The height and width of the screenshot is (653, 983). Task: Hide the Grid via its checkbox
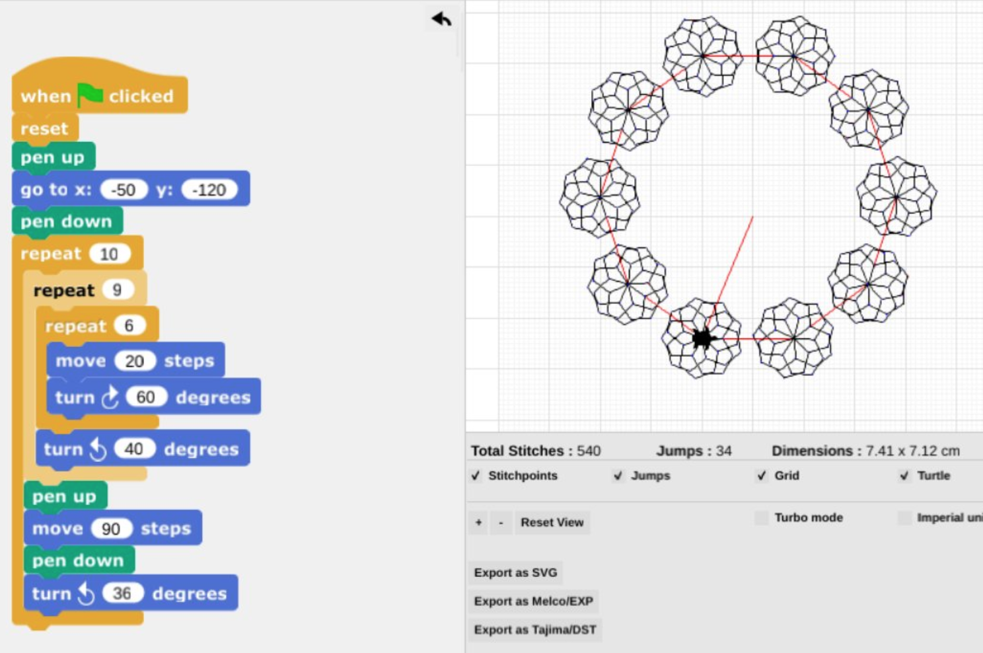pyautogui.click(x=761, y=475)
